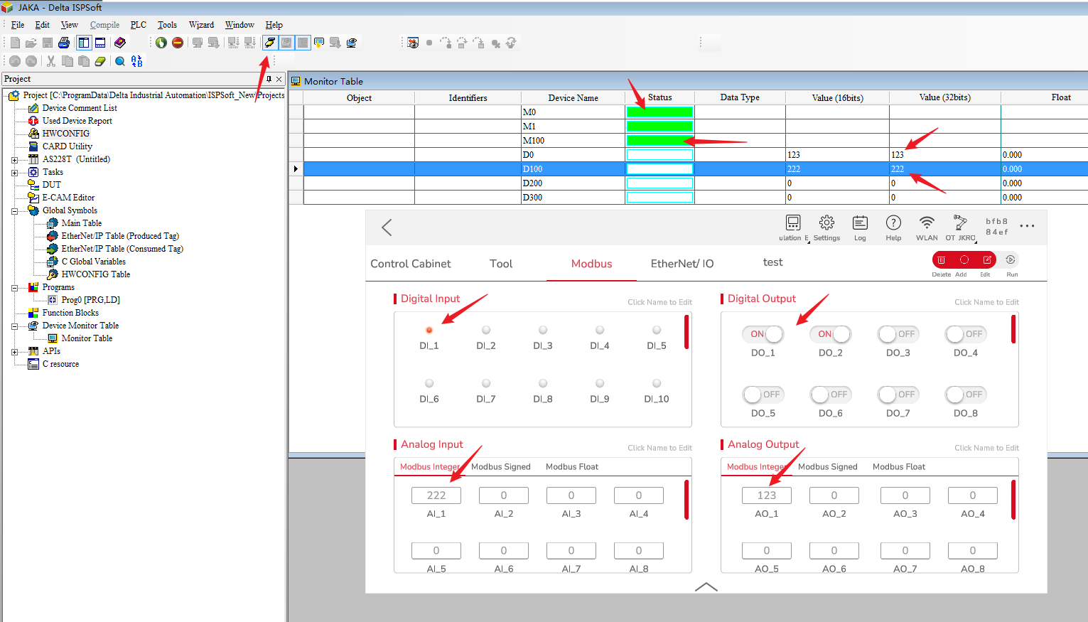Click the green M100 status cell
The width and height of the screenshot is (1088, 622).
click(x=659, y=141)
